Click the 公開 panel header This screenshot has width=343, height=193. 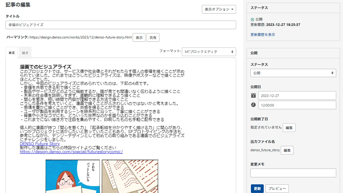[293, 53]
